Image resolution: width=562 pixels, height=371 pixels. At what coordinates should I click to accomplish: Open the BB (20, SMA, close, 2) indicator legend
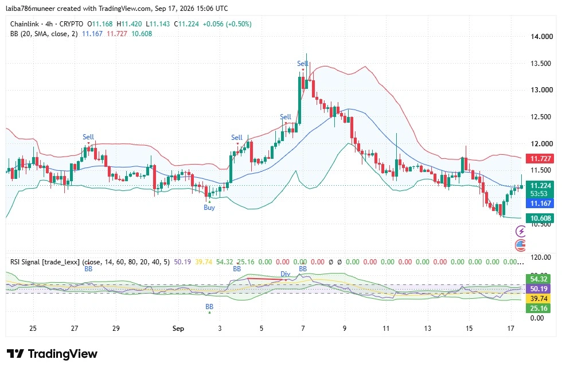[44, 34]
